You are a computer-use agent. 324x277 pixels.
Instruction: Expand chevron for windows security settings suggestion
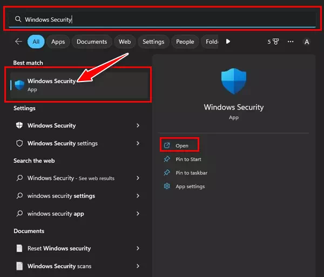(x=138, y=195)
